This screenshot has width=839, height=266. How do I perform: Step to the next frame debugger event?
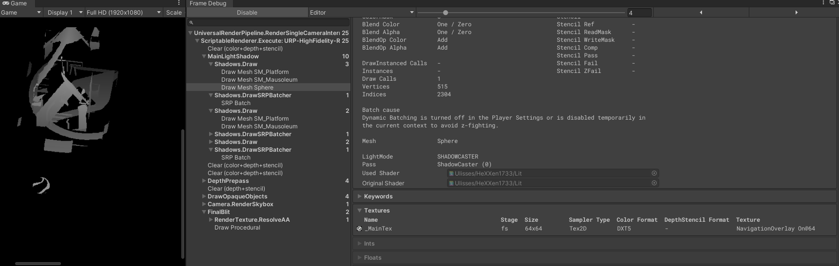[x=796, y=13]
